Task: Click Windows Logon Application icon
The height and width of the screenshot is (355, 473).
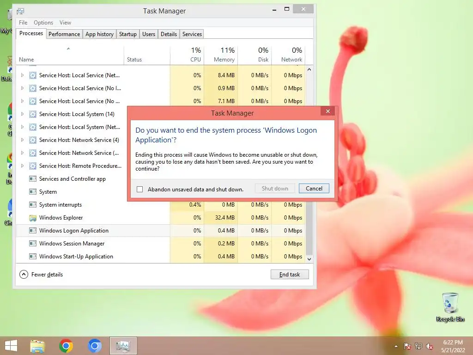Action: [33, 231]
